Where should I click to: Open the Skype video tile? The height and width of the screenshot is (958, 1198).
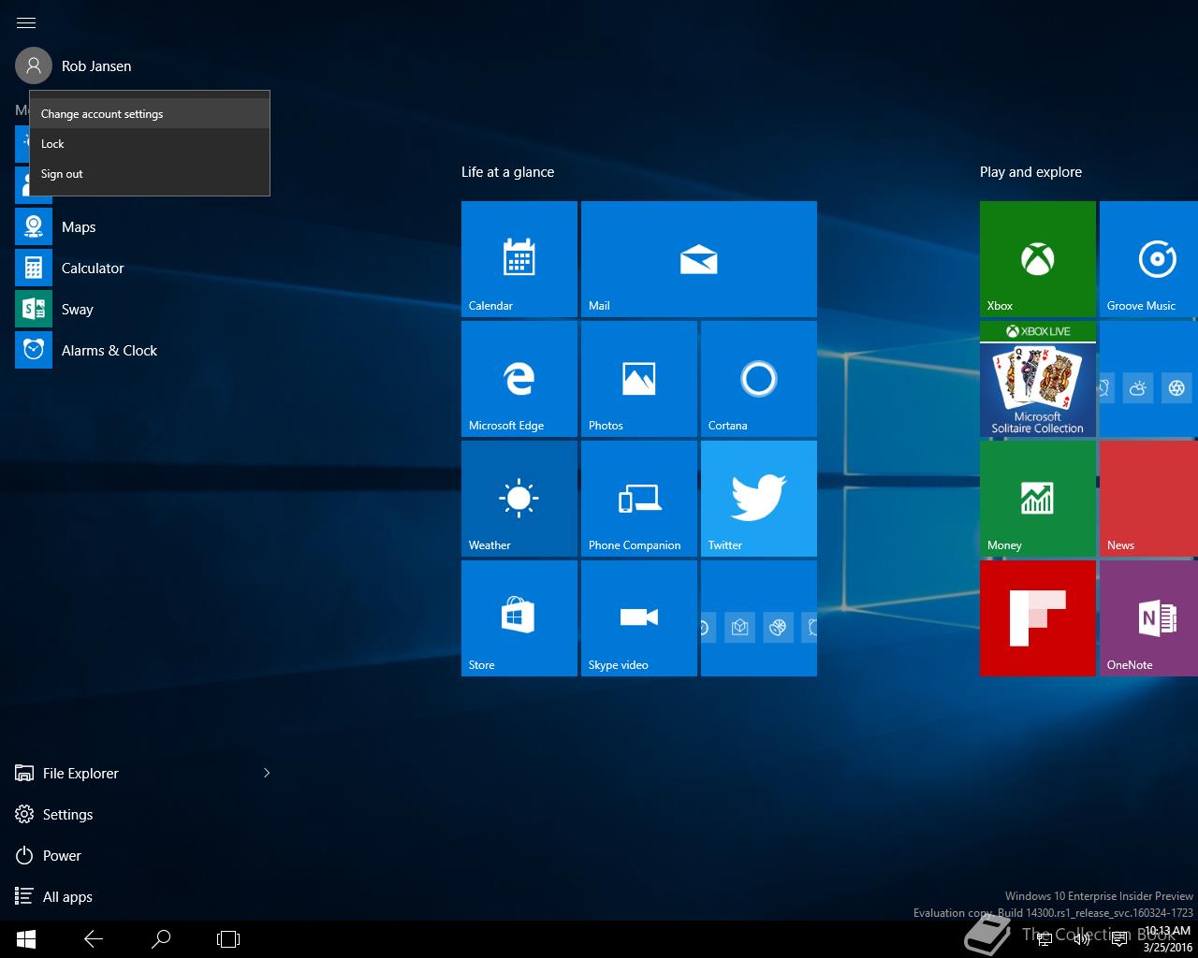pos(639,618)
